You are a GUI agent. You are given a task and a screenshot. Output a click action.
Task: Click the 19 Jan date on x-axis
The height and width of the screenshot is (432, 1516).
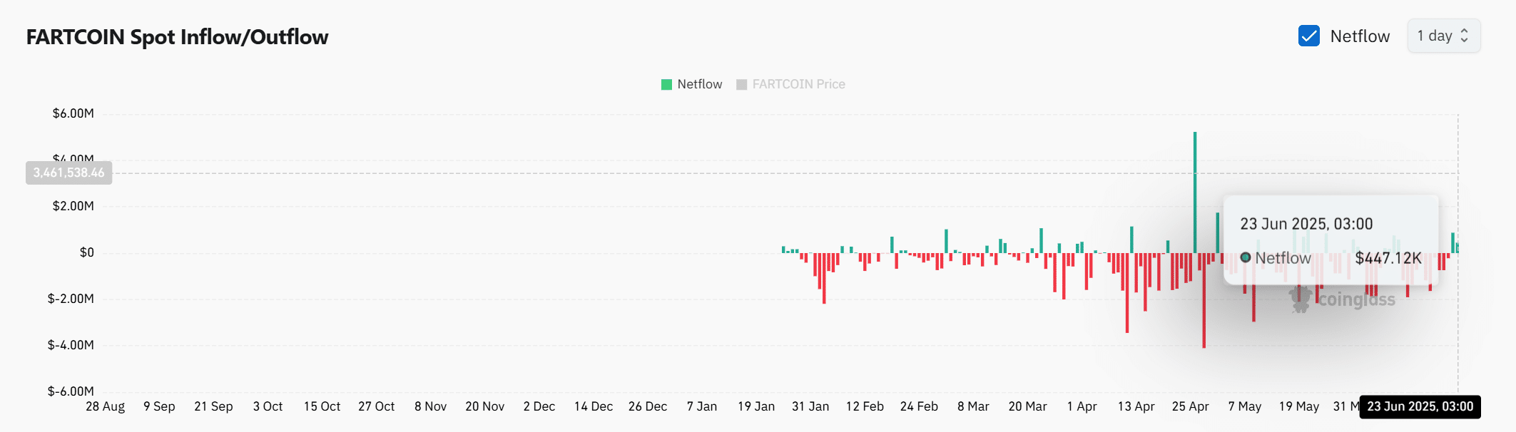point(756,407)
